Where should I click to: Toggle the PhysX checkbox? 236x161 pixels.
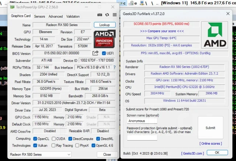click(77, 145)
